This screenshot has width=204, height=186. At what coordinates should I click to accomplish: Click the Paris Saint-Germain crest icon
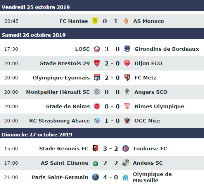pos(95,177)
